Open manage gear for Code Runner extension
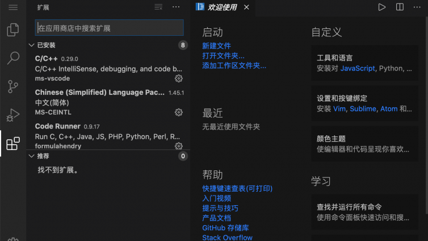The image size is (428, 241). pyautogui.click(x=178, y=146)
